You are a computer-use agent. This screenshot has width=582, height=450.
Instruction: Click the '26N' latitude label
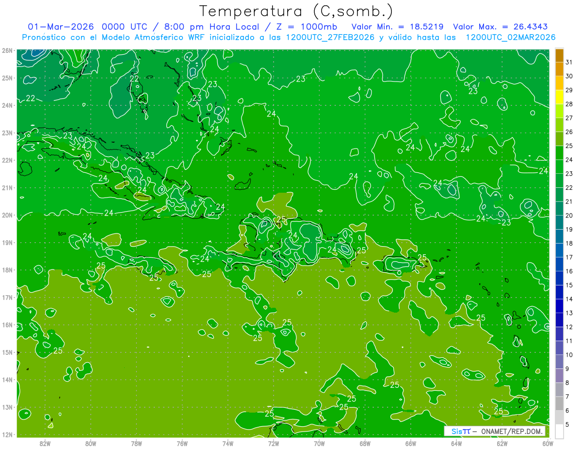7,50
